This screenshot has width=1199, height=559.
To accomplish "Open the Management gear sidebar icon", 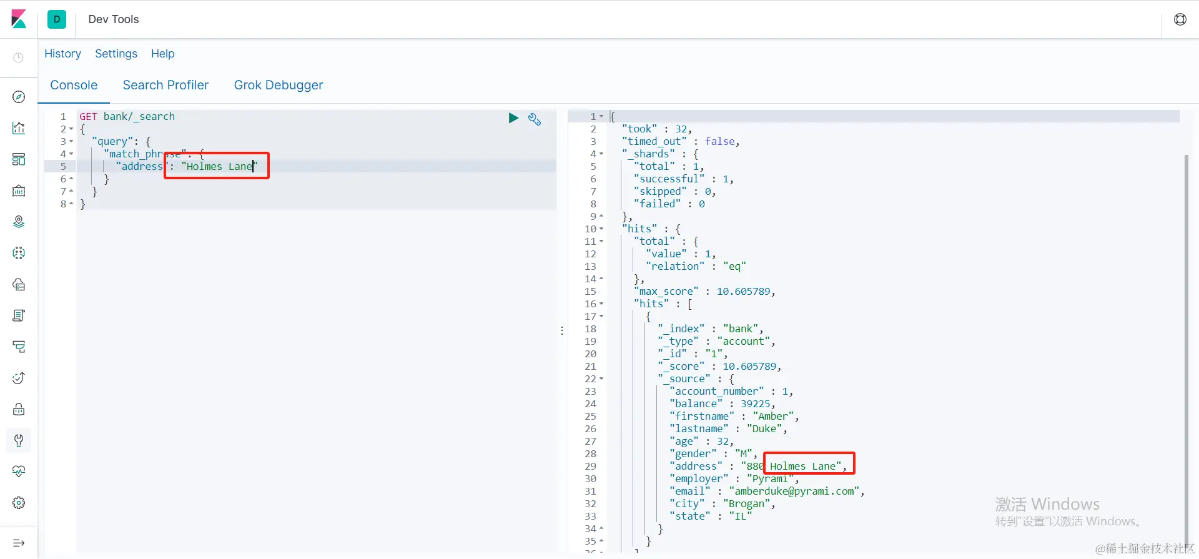I will click(x=19, y=503).
